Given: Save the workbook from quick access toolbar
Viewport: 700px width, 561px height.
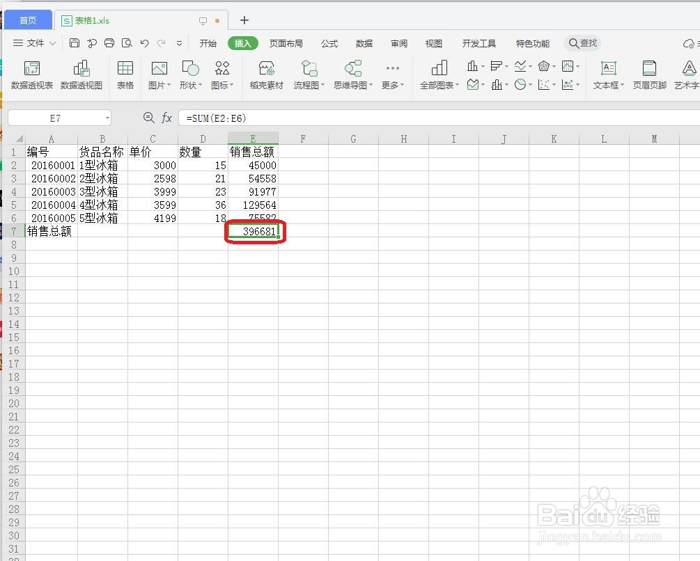Looking at the screenshot, I should click(75, 42).
